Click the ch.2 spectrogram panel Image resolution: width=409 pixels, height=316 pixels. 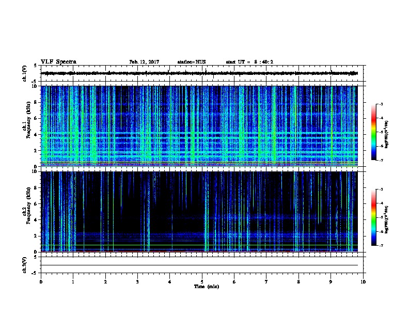point(199,212)
